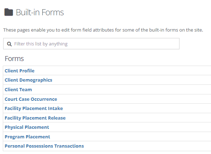Go to Facility Placement Intake form
This screenshot has height=154, width=211.
[34, 109]
